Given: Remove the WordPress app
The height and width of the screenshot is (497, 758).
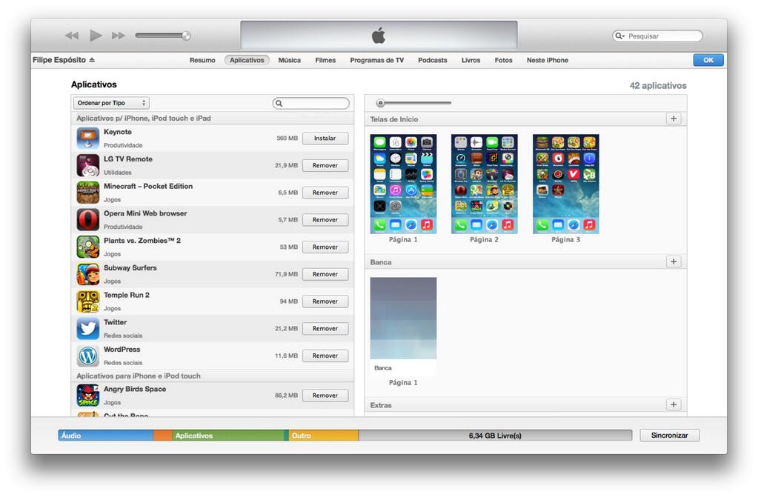Looking at the screenshot, I should click(325, 356).
